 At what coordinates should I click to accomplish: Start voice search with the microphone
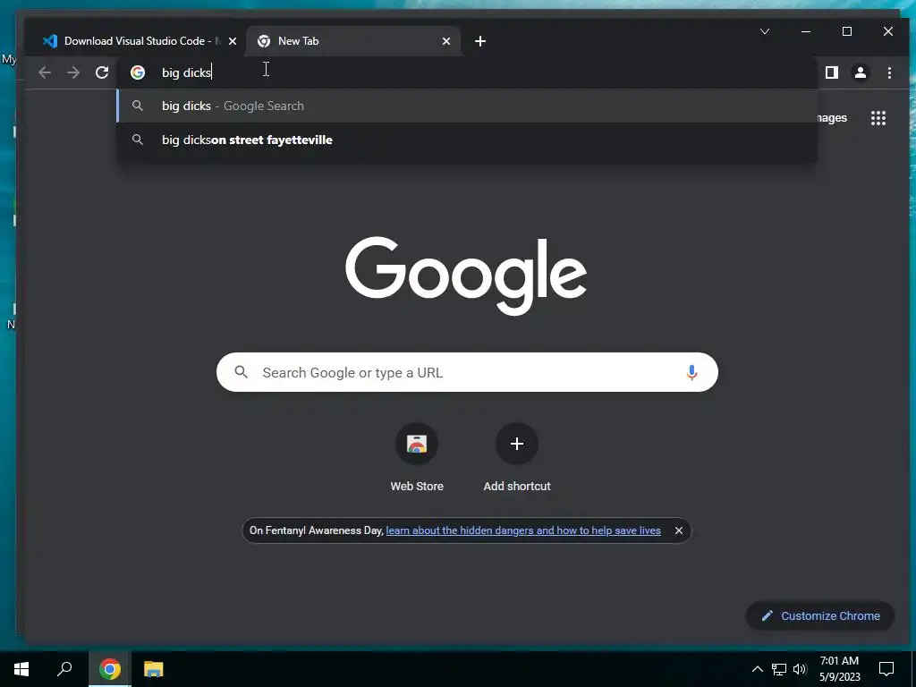pyautogui.click(x=691, y=372)
